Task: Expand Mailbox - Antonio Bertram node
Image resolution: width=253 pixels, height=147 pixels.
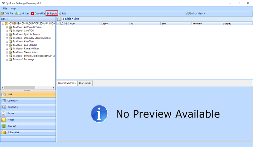Action: click(x=7, y=27)
